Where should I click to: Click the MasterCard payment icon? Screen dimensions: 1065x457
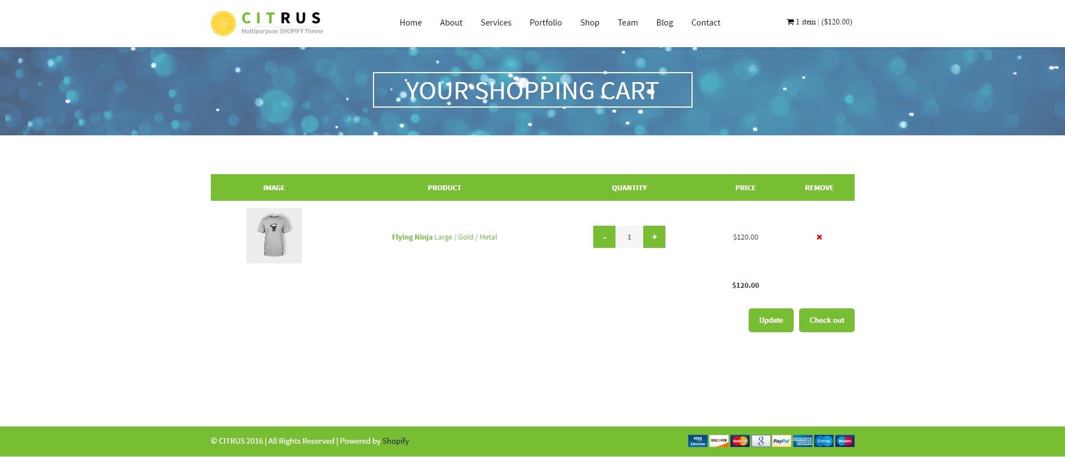pos(740,441)
